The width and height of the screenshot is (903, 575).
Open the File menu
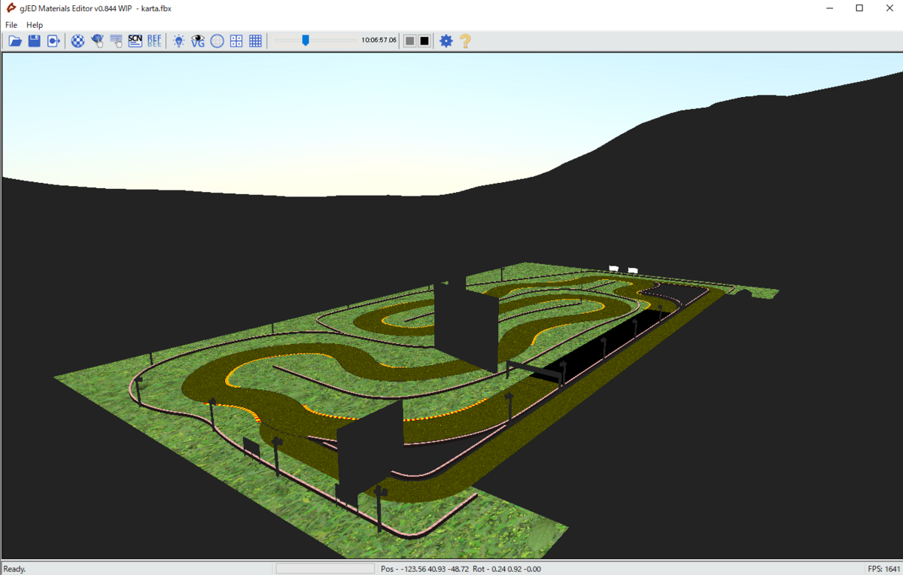click(11, 25)
